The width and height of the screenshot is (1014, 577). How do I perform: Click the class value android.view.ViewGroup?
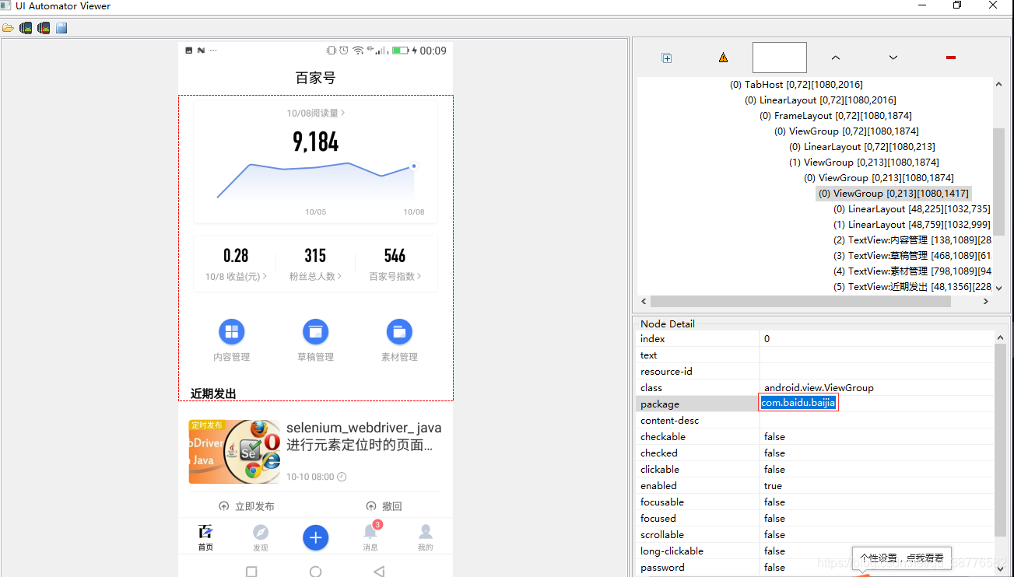tap(819, 387)
